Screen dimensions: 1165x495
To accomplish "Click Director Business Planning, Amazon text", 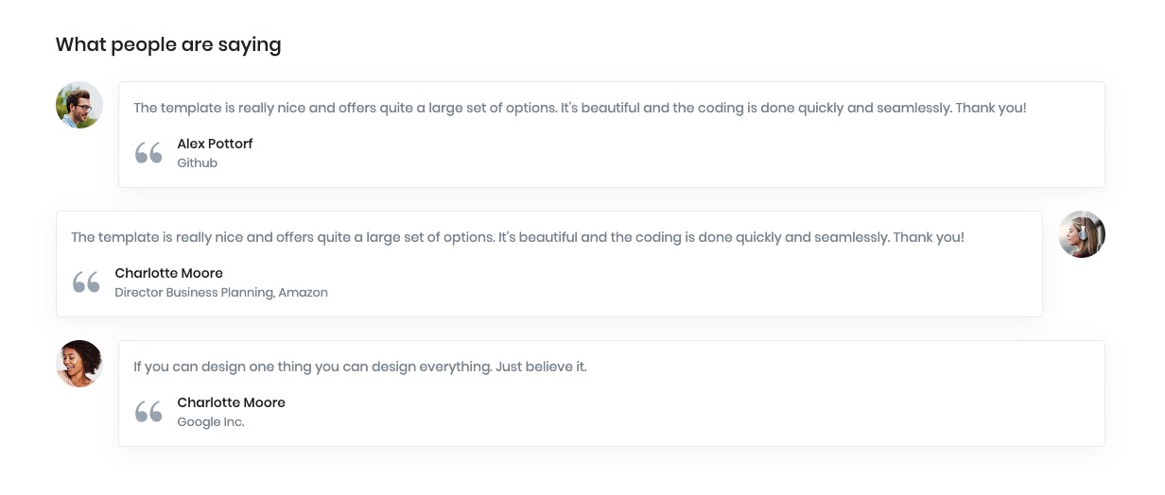I will click(x=221, y=293).
